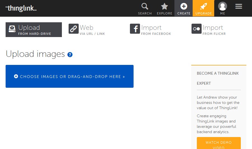Select the Import from Facebook tab

point(150,30)
